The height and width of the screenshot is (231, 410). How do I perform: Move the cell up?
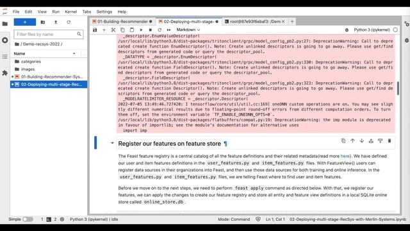[352, 141]
